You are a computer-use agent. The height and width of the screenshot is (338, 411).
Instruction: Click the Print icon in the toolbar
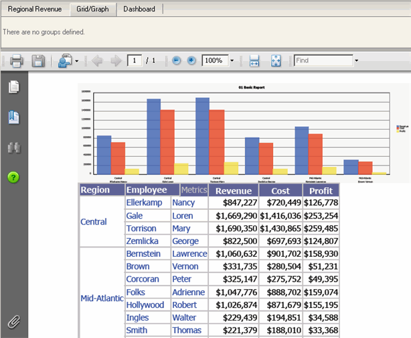(x=17, y=61)
